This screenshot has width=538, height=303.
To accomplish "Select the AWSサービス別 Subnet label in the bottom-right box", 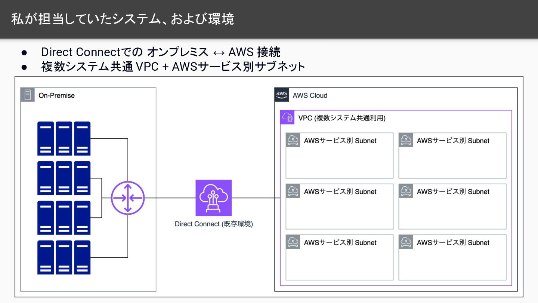I will (x=453, y=242).
